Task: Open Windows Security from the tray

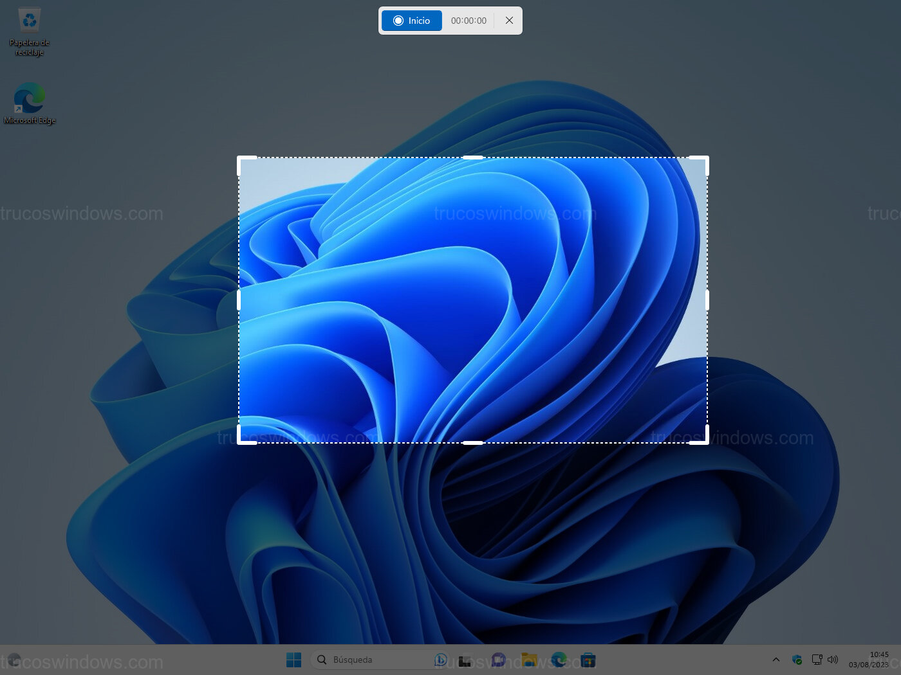Action: [797, 660]
